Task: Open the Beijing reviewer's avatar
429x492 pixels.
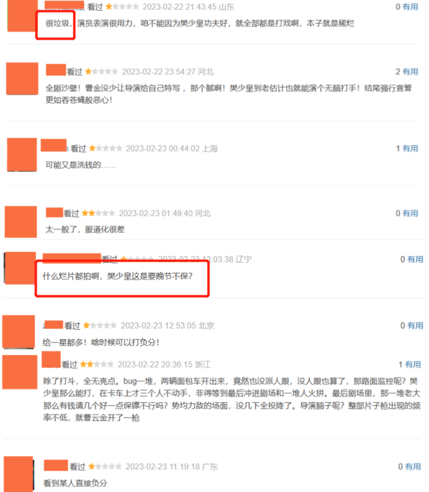Action: coord(19,332)
